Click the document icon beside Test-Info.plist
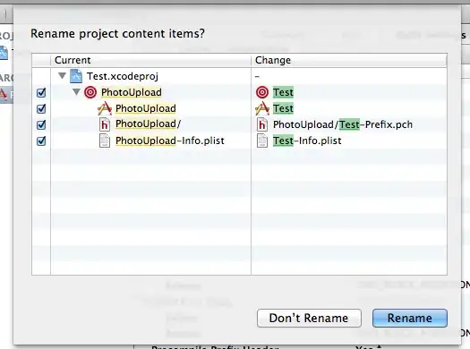This screenshot has width=470, height=349. [262, 140]
